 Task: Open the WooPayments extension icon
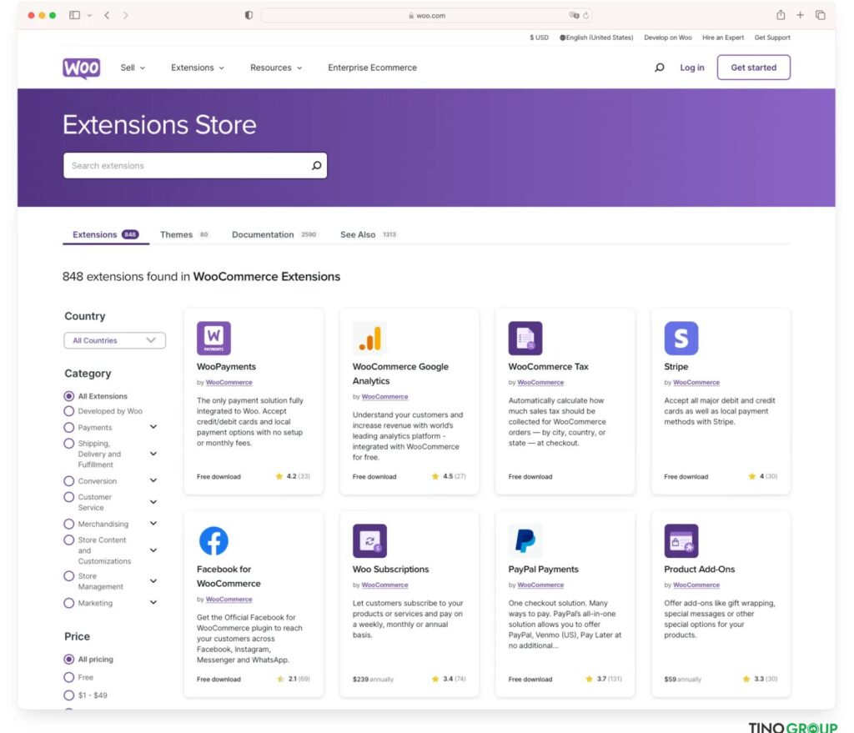[x=213, y=339]
